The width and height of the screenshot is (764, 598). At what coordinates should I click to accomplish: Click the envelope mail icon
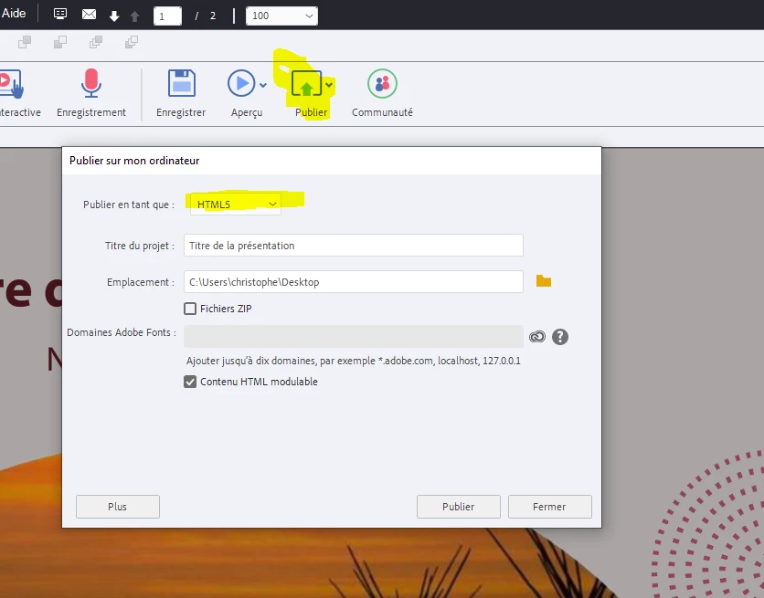coord(89,15)
